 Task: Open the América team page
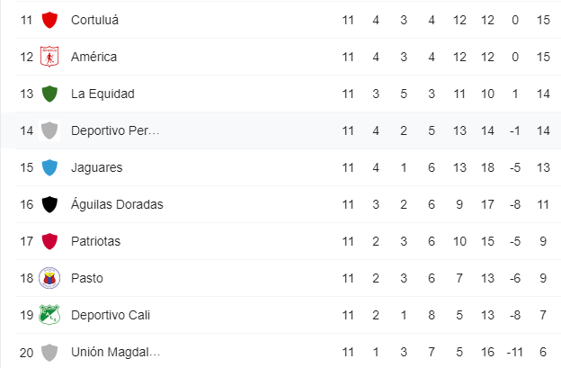tap(93, 57)
